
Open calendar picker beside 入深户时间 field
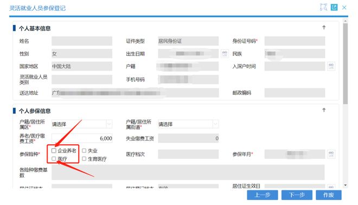[x=331, y=66]
